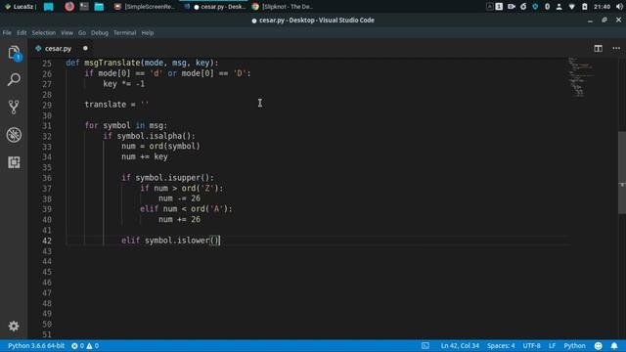This screenshot has height=352, width=626.
Task: Click on 'translate' variable on line 29
Action: [105, 105]
